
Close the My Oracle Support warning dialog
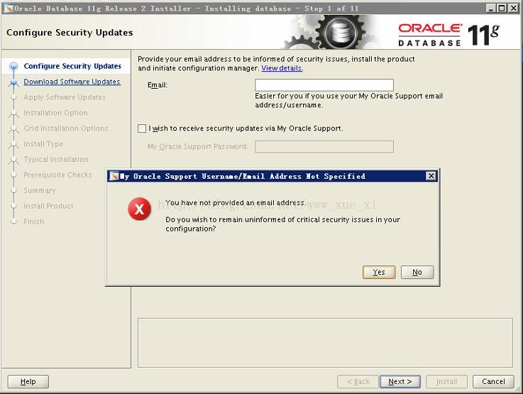[431, 176]
